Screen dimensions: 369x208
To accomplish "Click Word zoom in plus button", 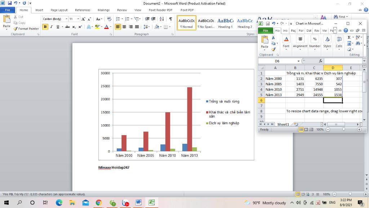I will pyautogui.click(x=365, y=194).
